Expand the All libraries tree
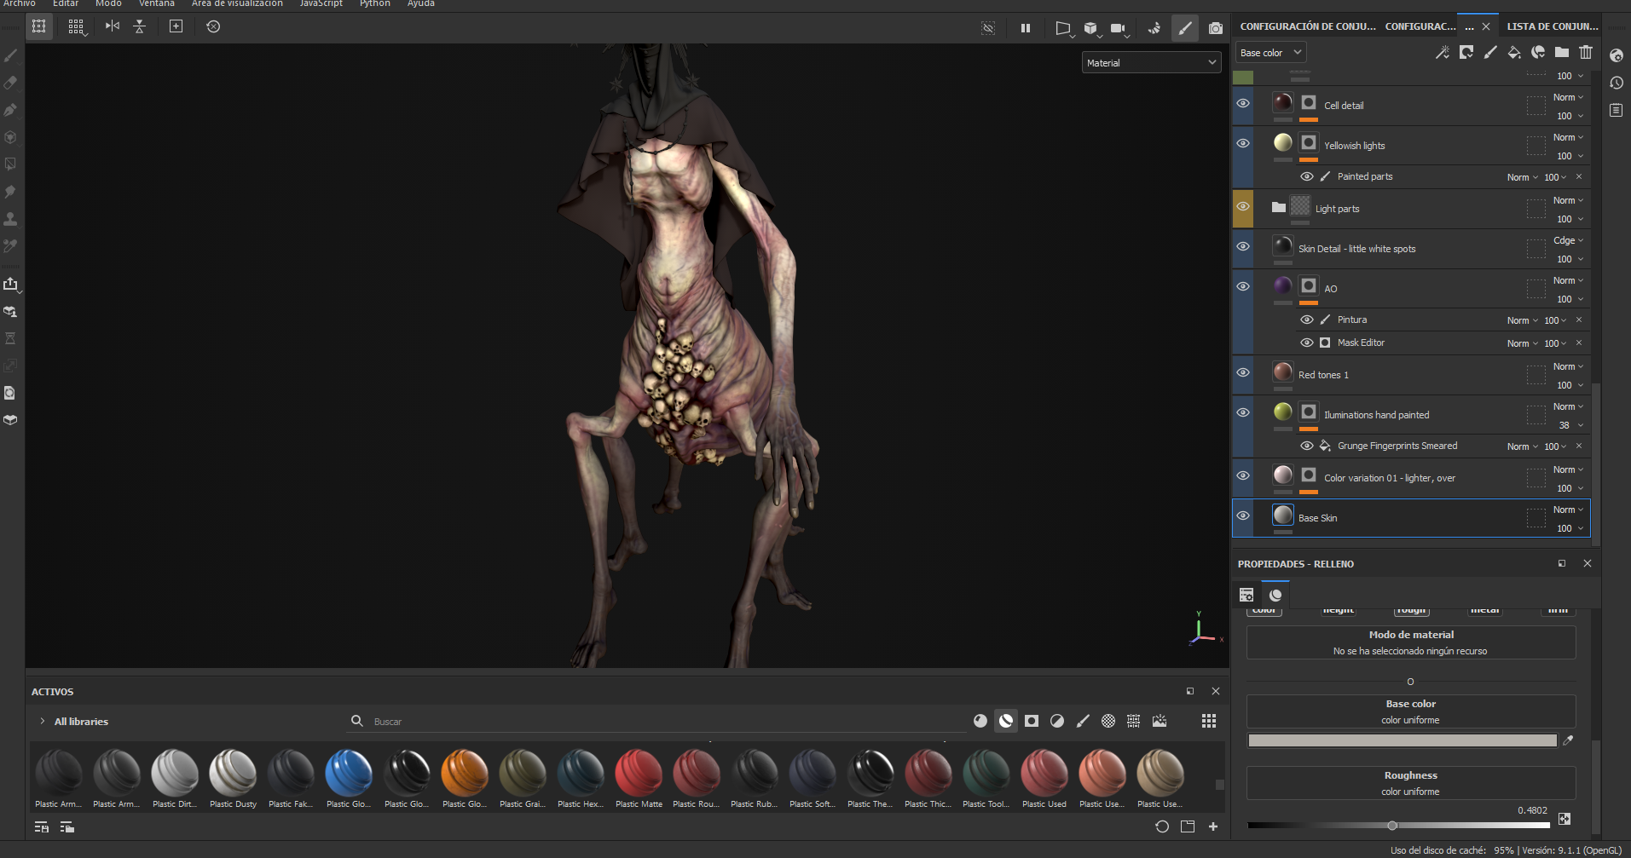 click(x=43, y=722)
